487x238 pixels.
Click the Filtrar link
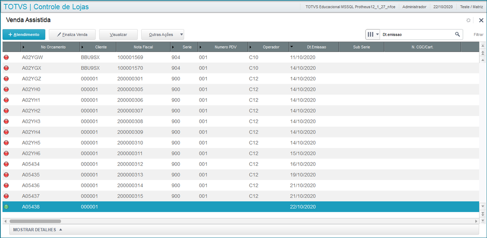pyautogui.click(x=478, y=34)
